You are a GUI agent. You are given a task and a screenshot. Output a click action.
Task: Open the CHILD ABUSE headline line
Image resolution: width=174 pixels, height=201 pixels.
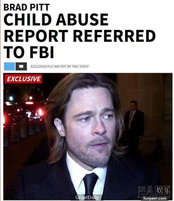(x=56, y=19)
